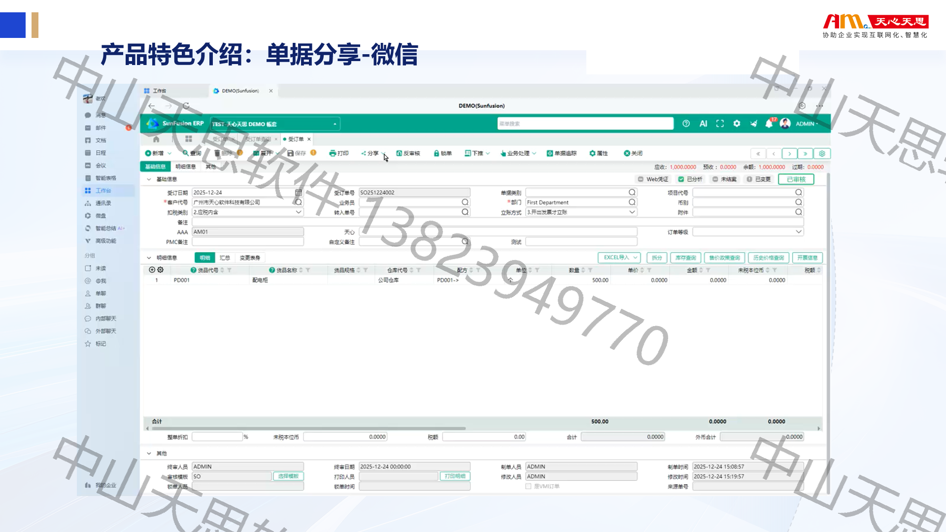The image size is (946, 532).
Task: Click the 属性 properties gear icon
Action: (593, 153)
